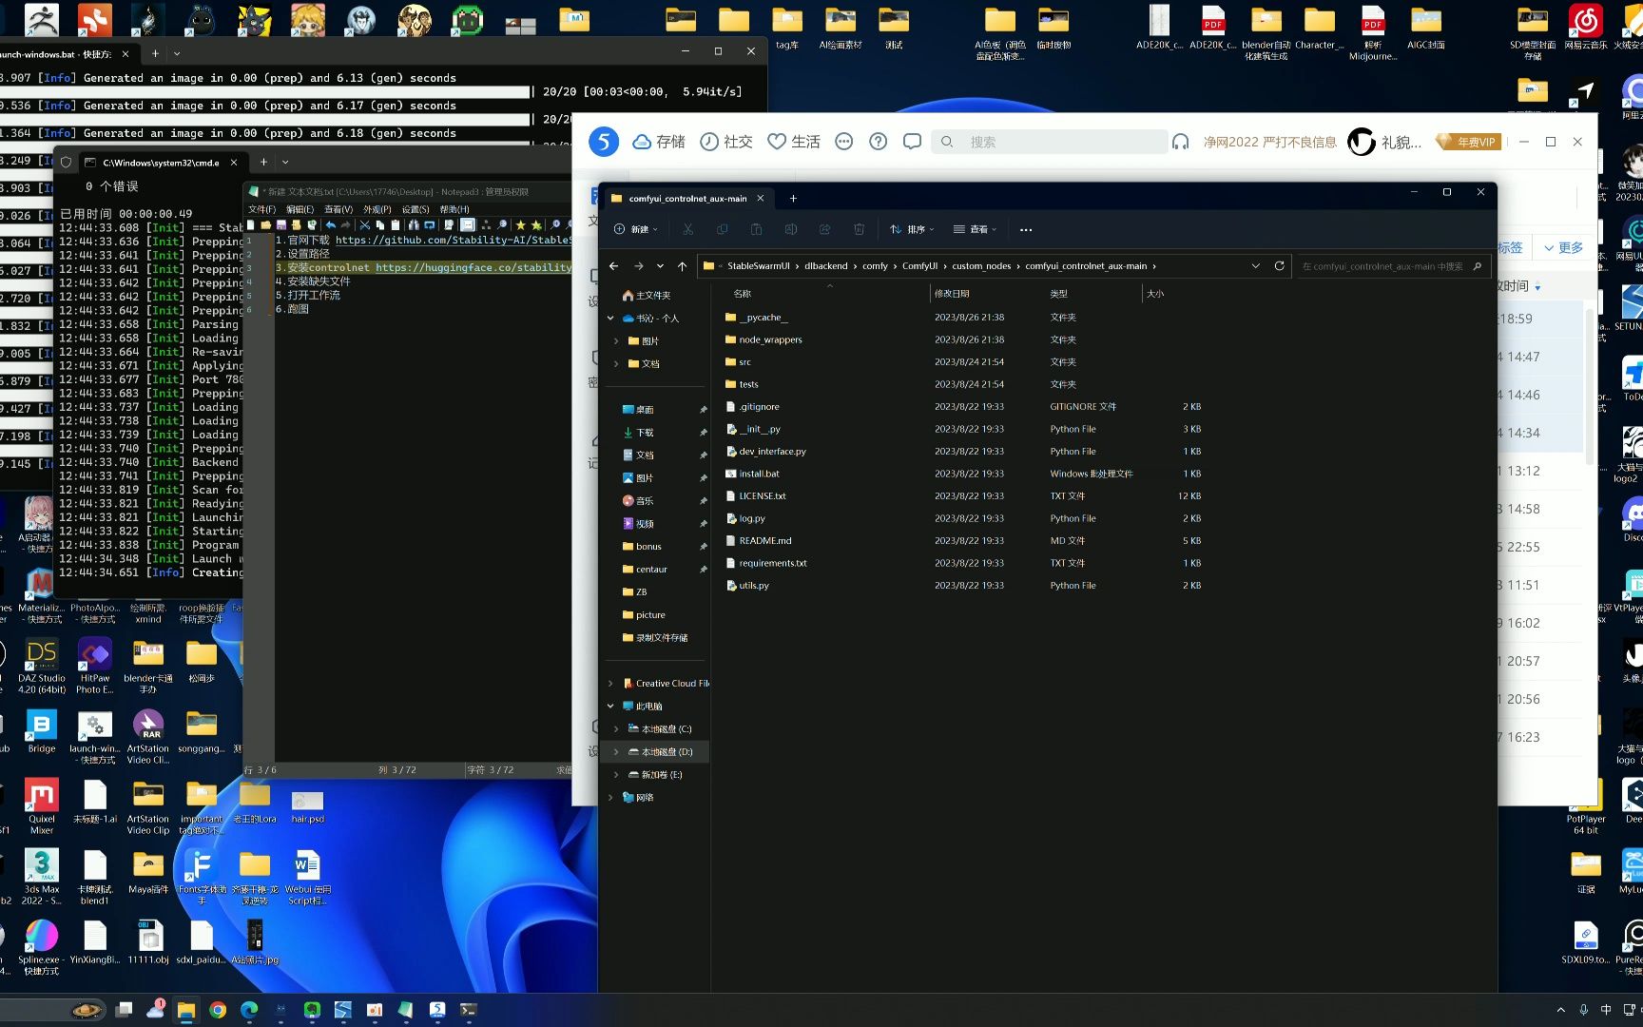The image size is (1643, 1027).
Task: Click the Open folder icon in Notepad3
Action: point(265,225)
